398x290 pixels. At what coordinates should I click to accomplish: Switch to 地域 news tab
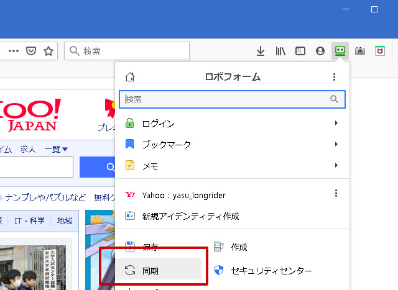click(x=65, y=220)
